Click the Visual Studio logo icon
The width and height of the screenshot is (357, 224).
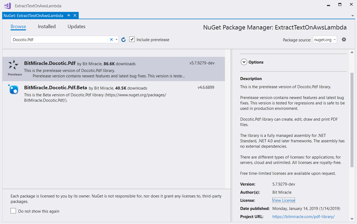pyautogui.click(x=8, y=5)
